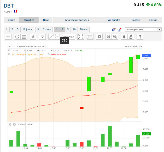This screenshot has width=164, height=152.
Task: Click the help question mark button
Action: (x=140, y=37)
